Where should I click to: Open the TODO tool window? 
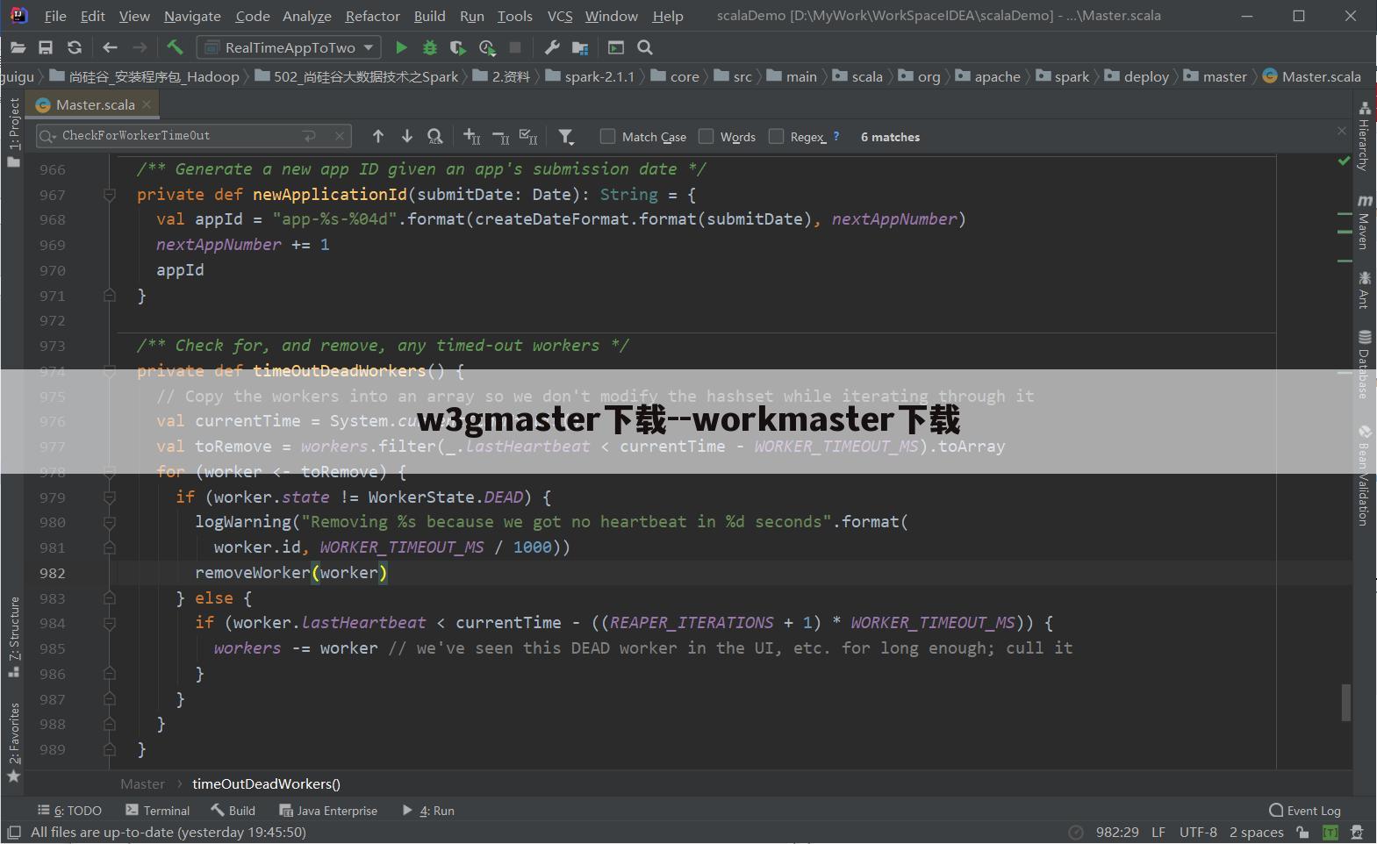(69, 810)
